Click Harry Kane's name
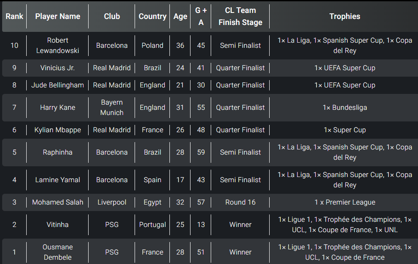Image resolution: width=418 pixels, height=264 pixels. tap(58, 107)
